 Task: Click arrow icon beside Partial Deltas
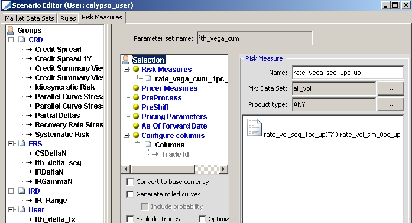coord(30,116)
